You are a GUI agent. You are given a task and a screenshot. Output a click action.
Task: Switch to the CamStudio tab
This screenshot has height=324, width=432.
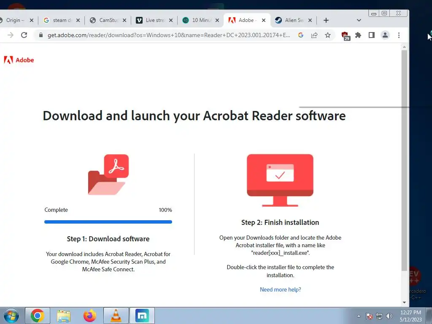(108, 20)
